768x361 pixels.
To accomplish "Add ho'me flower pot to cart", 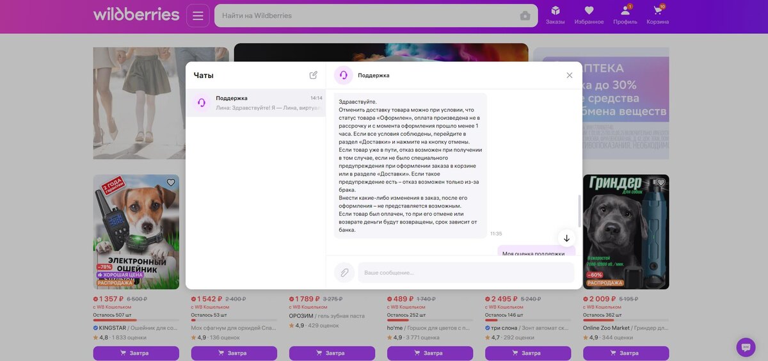I will coord(430,353).
